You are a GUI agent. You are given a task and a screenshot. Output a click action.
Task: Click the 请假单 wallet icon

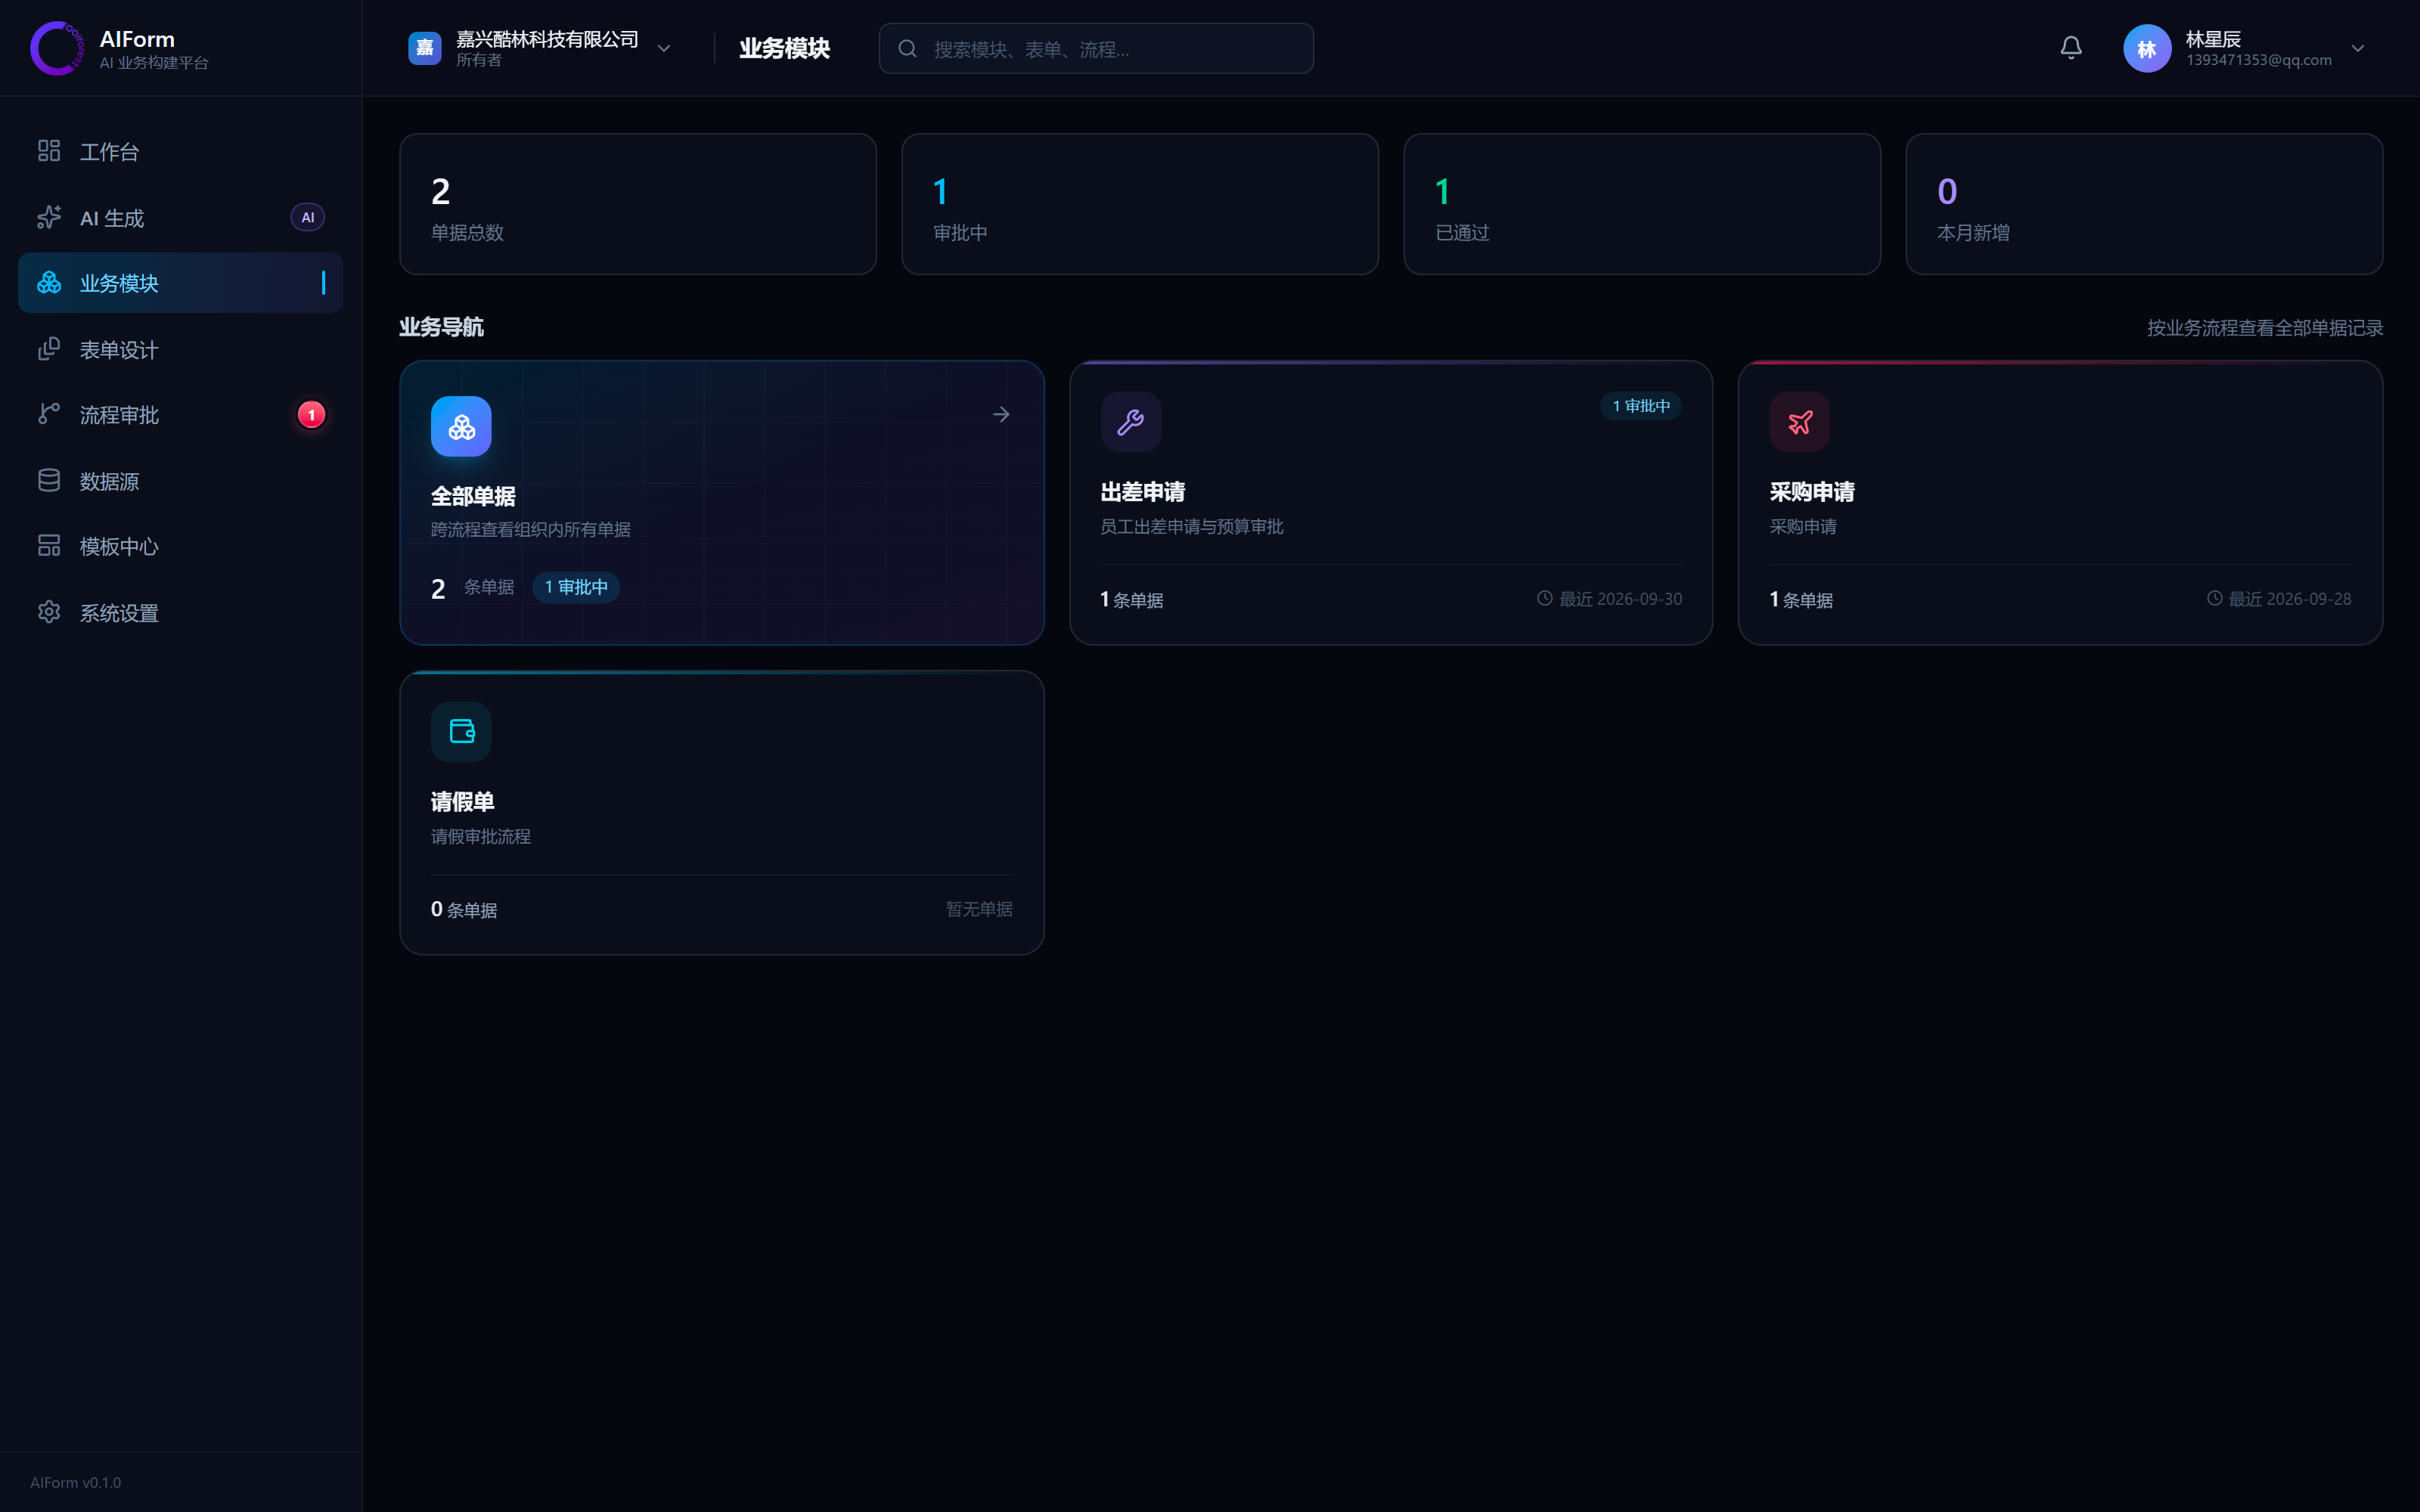[461, 732]
